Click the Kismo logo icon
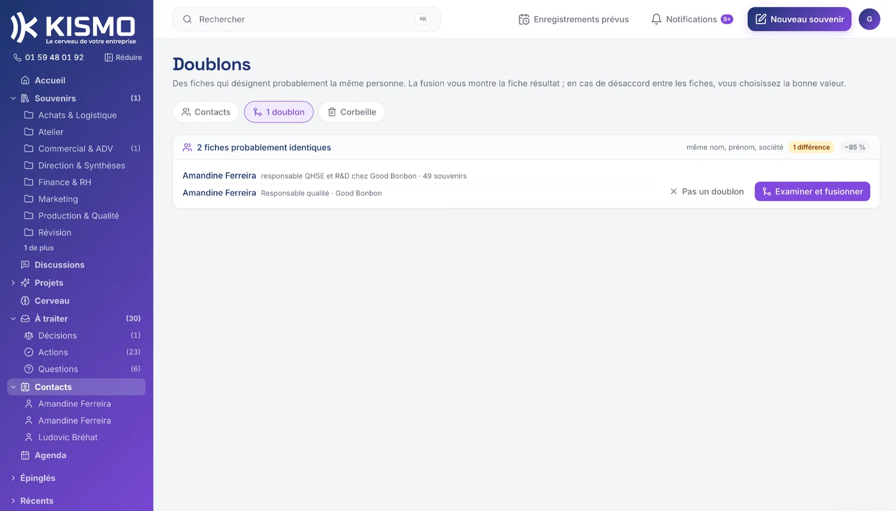 point(24,27)
